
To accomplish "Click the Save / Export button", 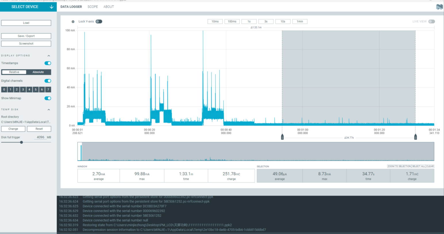I will coord(26,36).
